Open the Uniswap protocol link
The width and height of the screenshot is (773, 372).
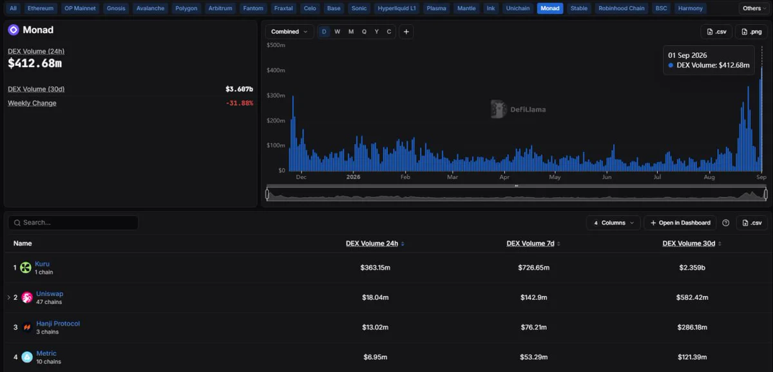click(49, 293)
